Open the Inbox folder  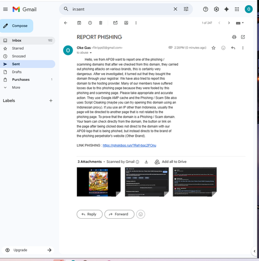point(28,40)
